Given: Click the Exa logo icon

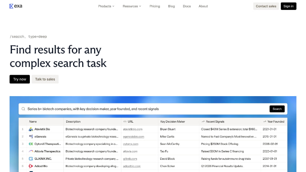Looking at the screenshot, I should (x=11, y=6).
